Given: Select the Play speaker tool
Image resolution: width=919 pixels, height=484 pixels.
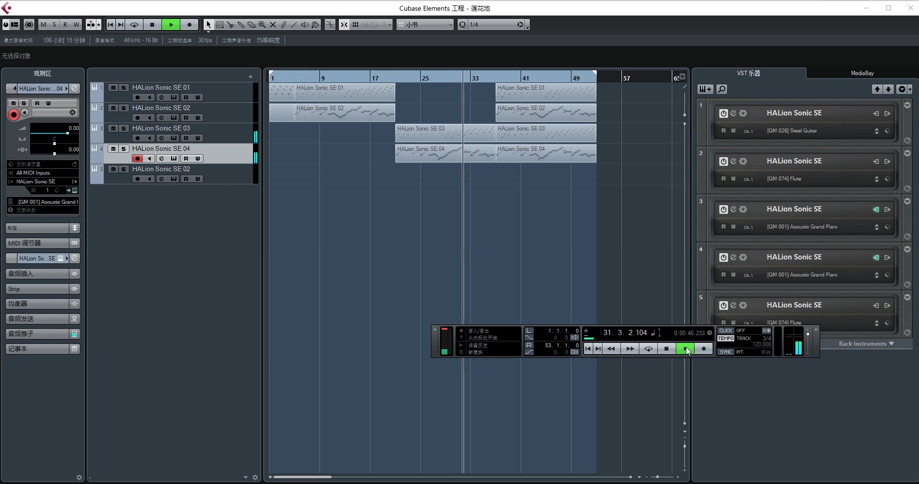Looking at the screenshot, I should tap(305, 25).
